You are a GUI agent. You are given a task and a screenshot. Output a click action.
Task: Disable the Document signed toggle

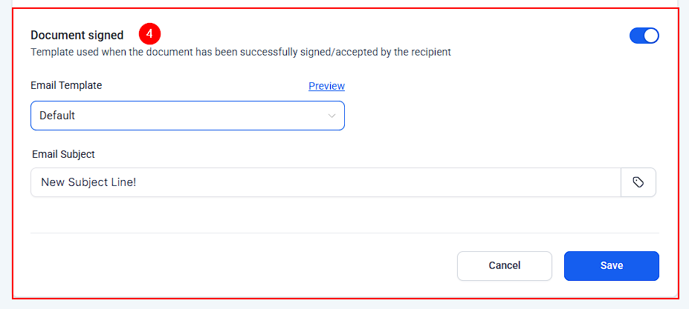tap(644, 36)
